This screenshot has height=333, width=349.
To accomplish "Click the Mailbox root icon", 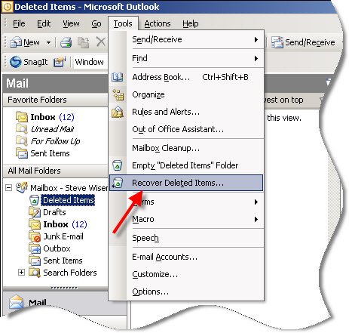I will [22, 188].
